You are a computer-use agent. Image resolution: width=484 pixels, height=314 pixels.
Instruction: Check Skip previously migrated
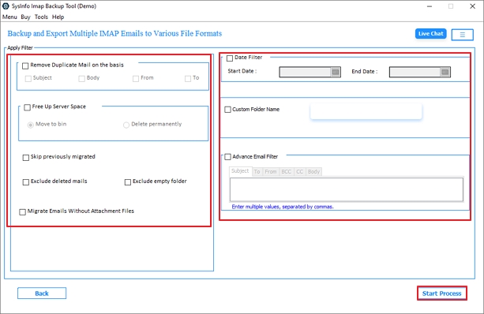click(25, 158)
